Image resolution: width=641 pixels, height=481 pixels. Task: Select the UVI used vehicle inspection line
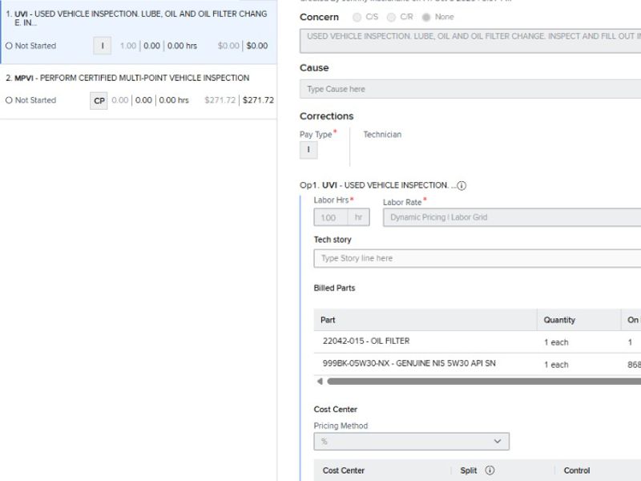tap(136, 18)
